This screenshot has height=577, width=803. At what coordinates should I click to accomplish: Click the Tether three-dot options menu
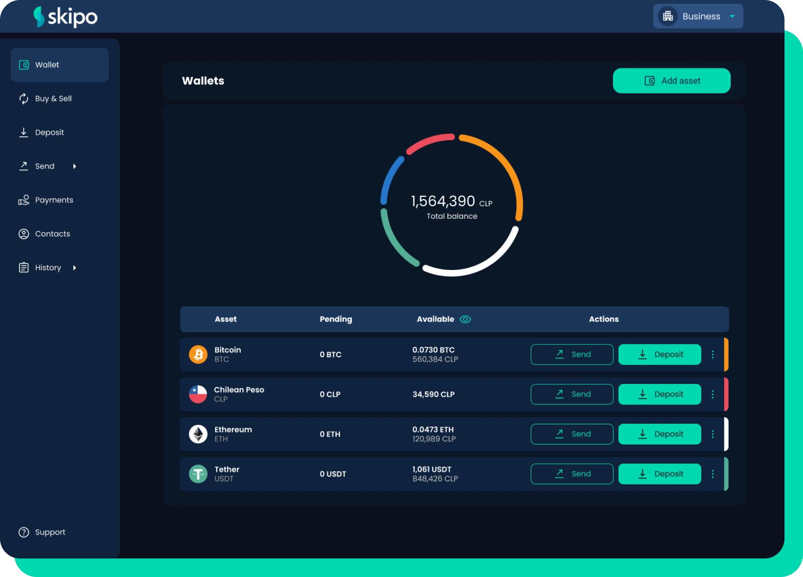[x=713, y=473]
